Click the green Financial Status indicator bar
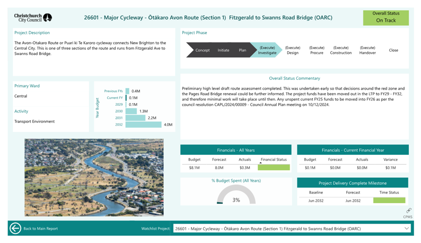 pos(274,168)
